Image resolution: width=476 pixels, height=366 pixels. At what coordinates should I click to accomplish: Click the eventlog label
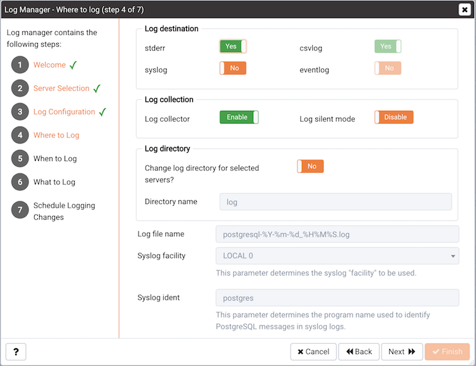click(x=314, y=70)
